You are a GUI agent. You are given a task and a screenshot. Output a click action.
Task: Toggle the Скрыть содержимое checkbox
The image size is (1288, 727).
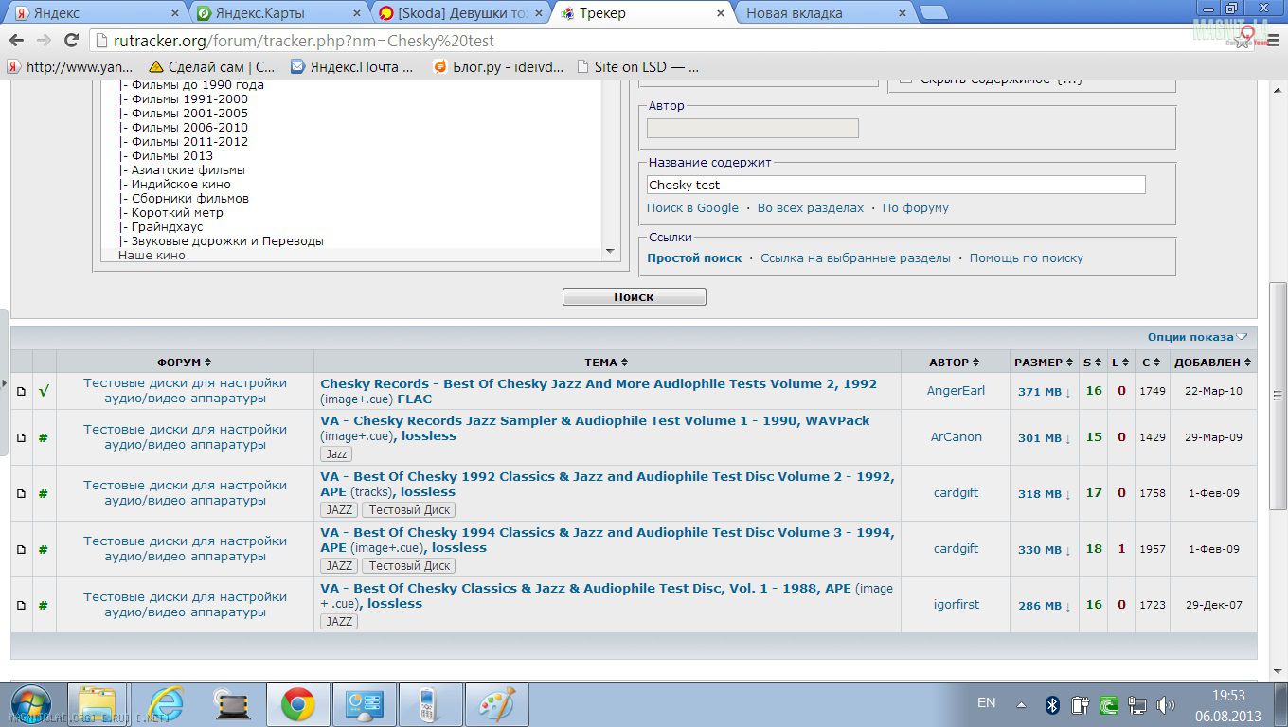pyautogui.click(x=905, y=79)
